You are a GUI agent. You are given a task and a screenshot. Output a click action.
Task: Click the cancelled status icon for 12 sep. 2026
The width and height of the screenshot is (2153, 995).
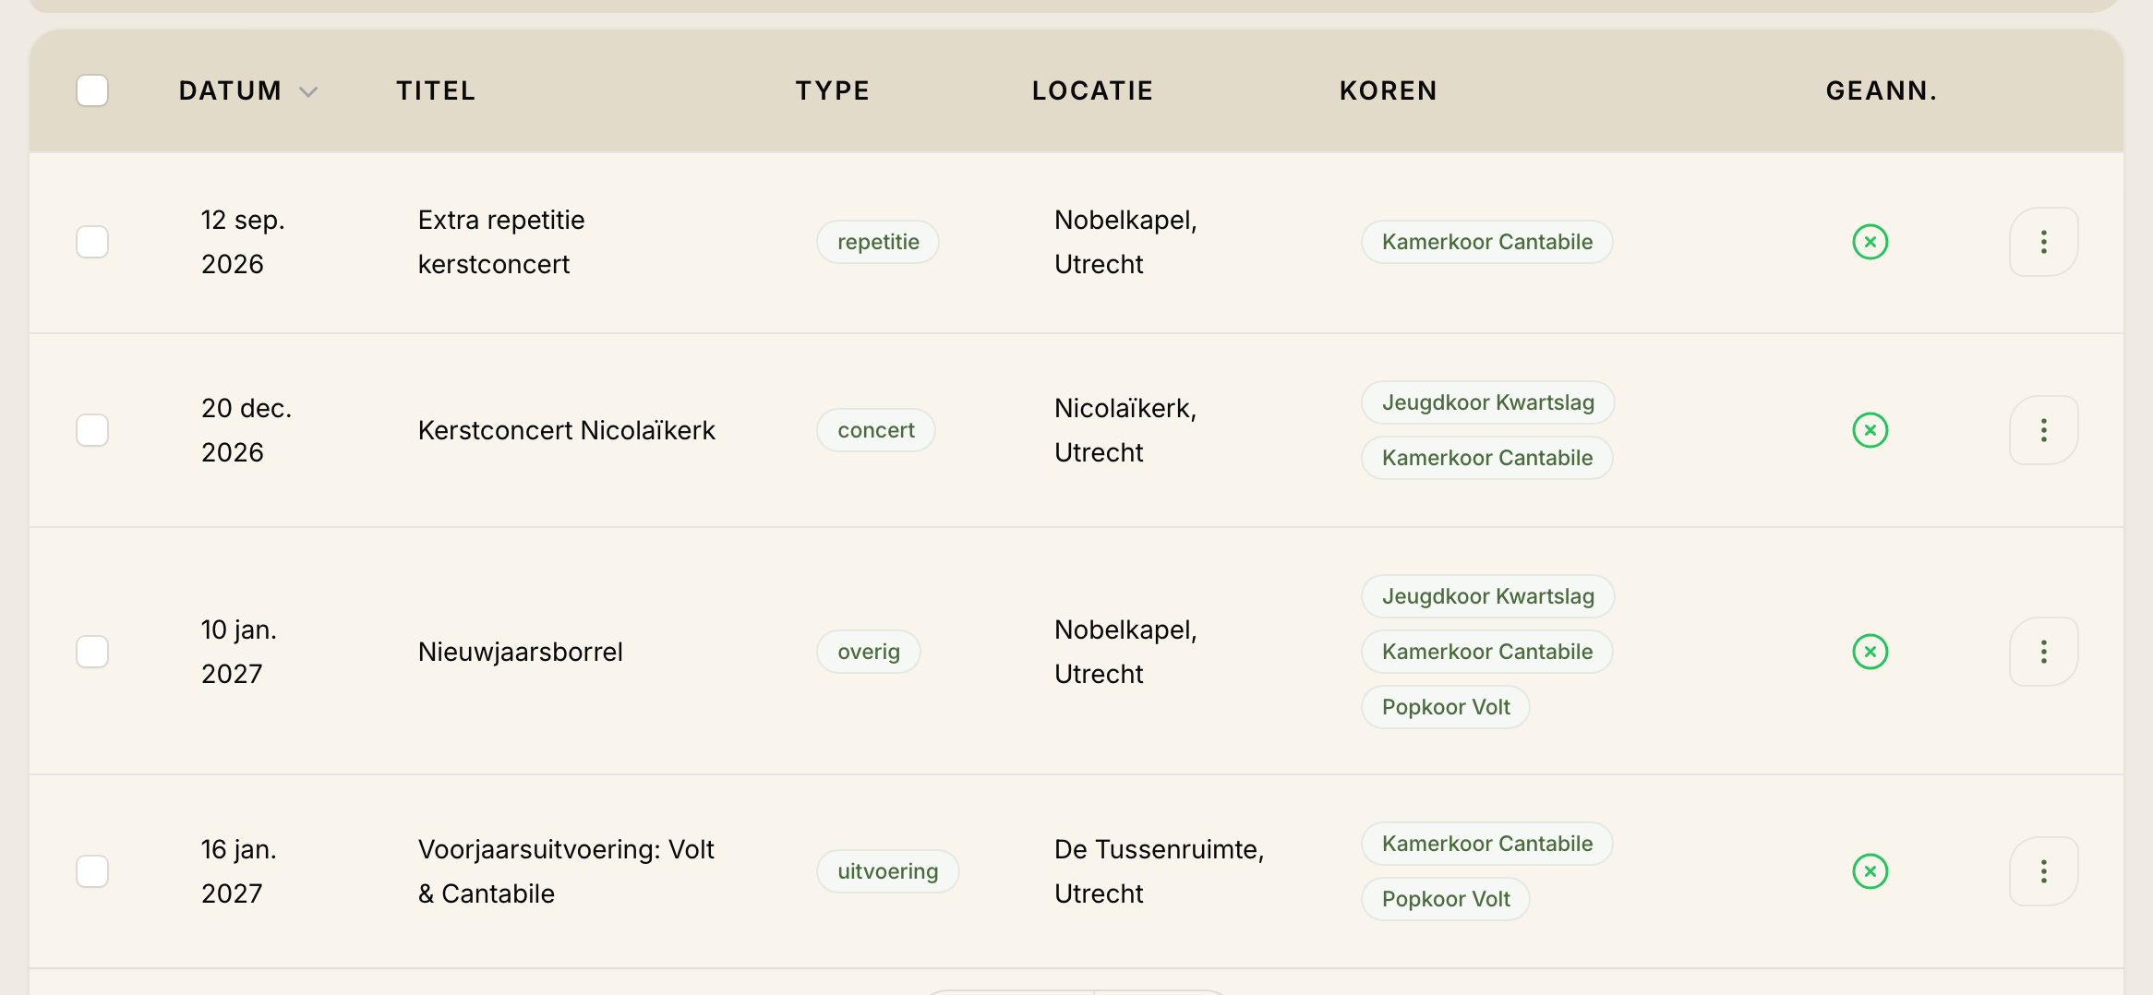coord(1870,242)
